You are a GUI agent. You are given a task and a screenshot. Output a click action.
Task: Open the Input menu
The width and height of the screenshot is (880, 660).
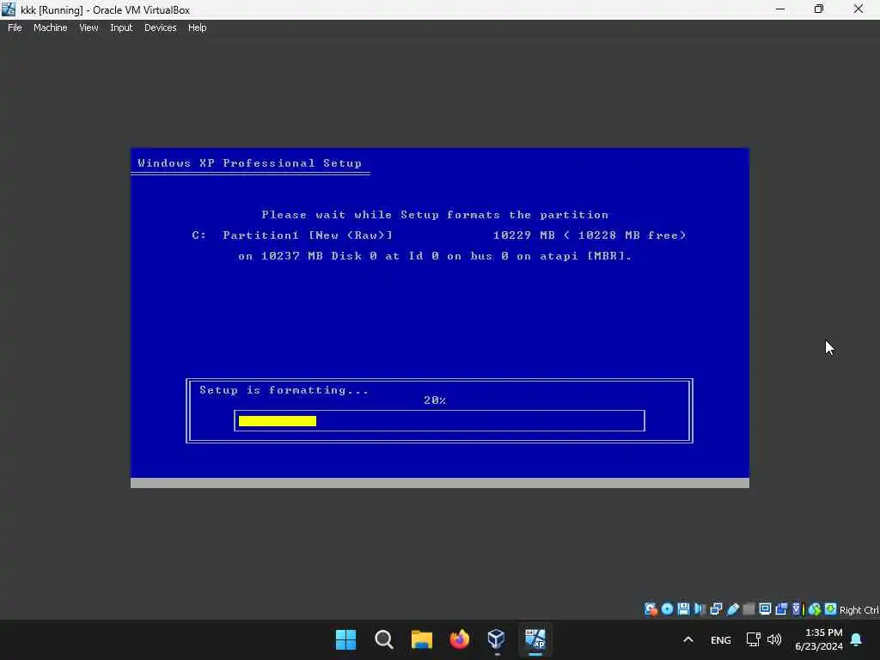tap(121, 27)
